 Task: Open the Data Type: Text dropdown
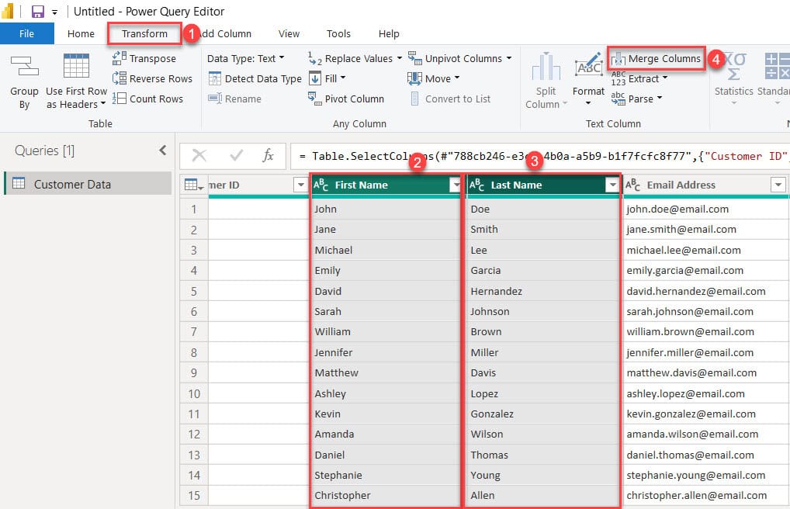tap(246, 58)
